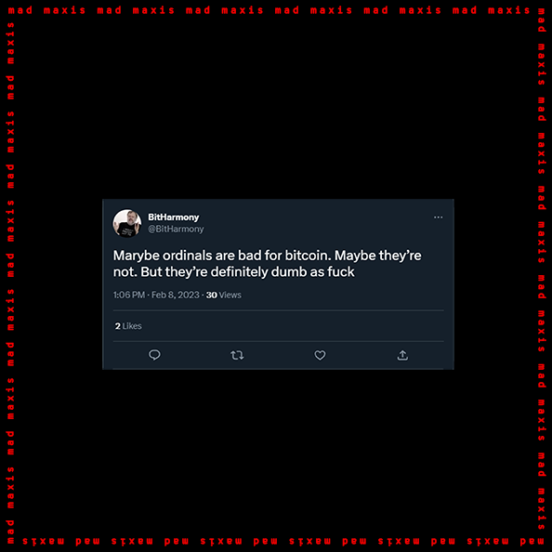
Task: Open the three-dot more options menu
Action: (438, 217)
